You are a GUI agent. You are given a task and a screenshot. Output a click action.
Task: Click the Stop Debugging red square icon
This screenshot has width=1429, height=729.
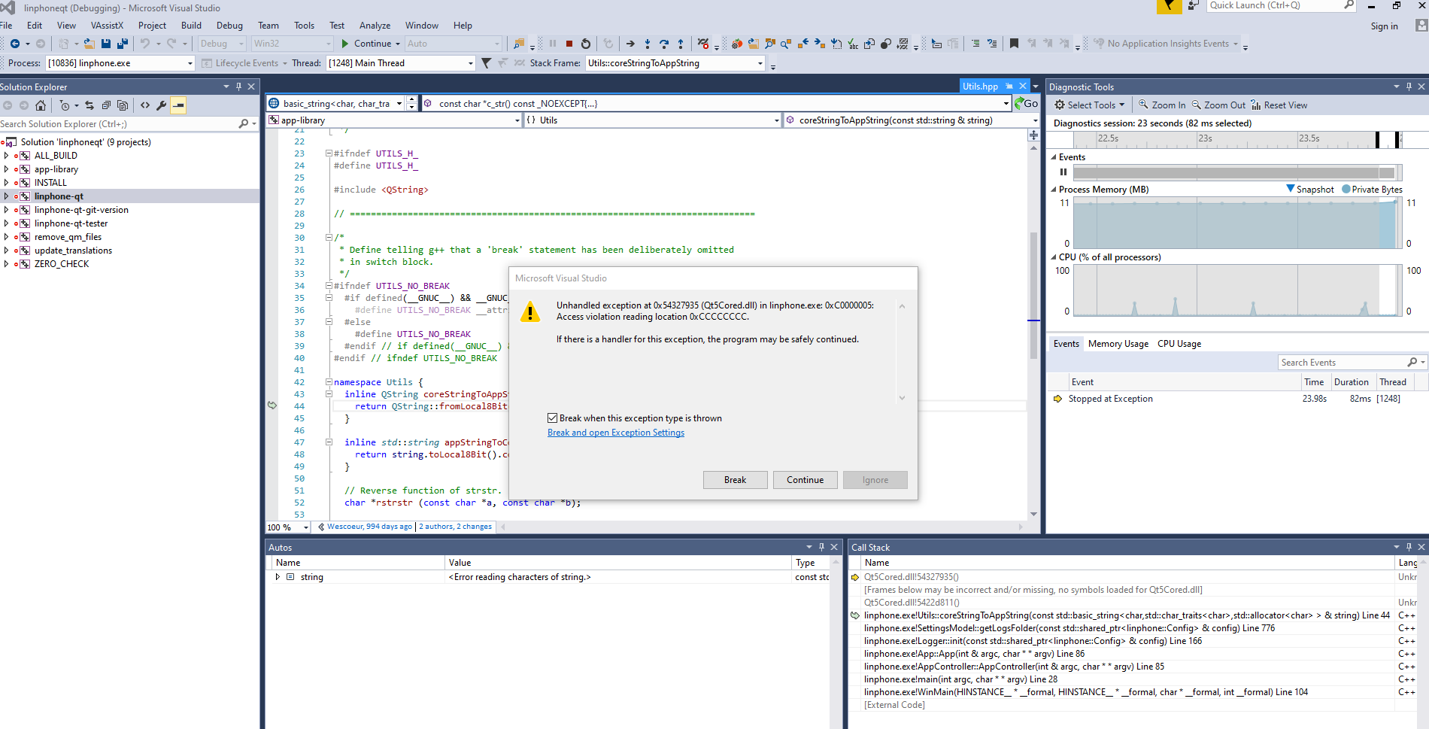[x=569, y=44]
